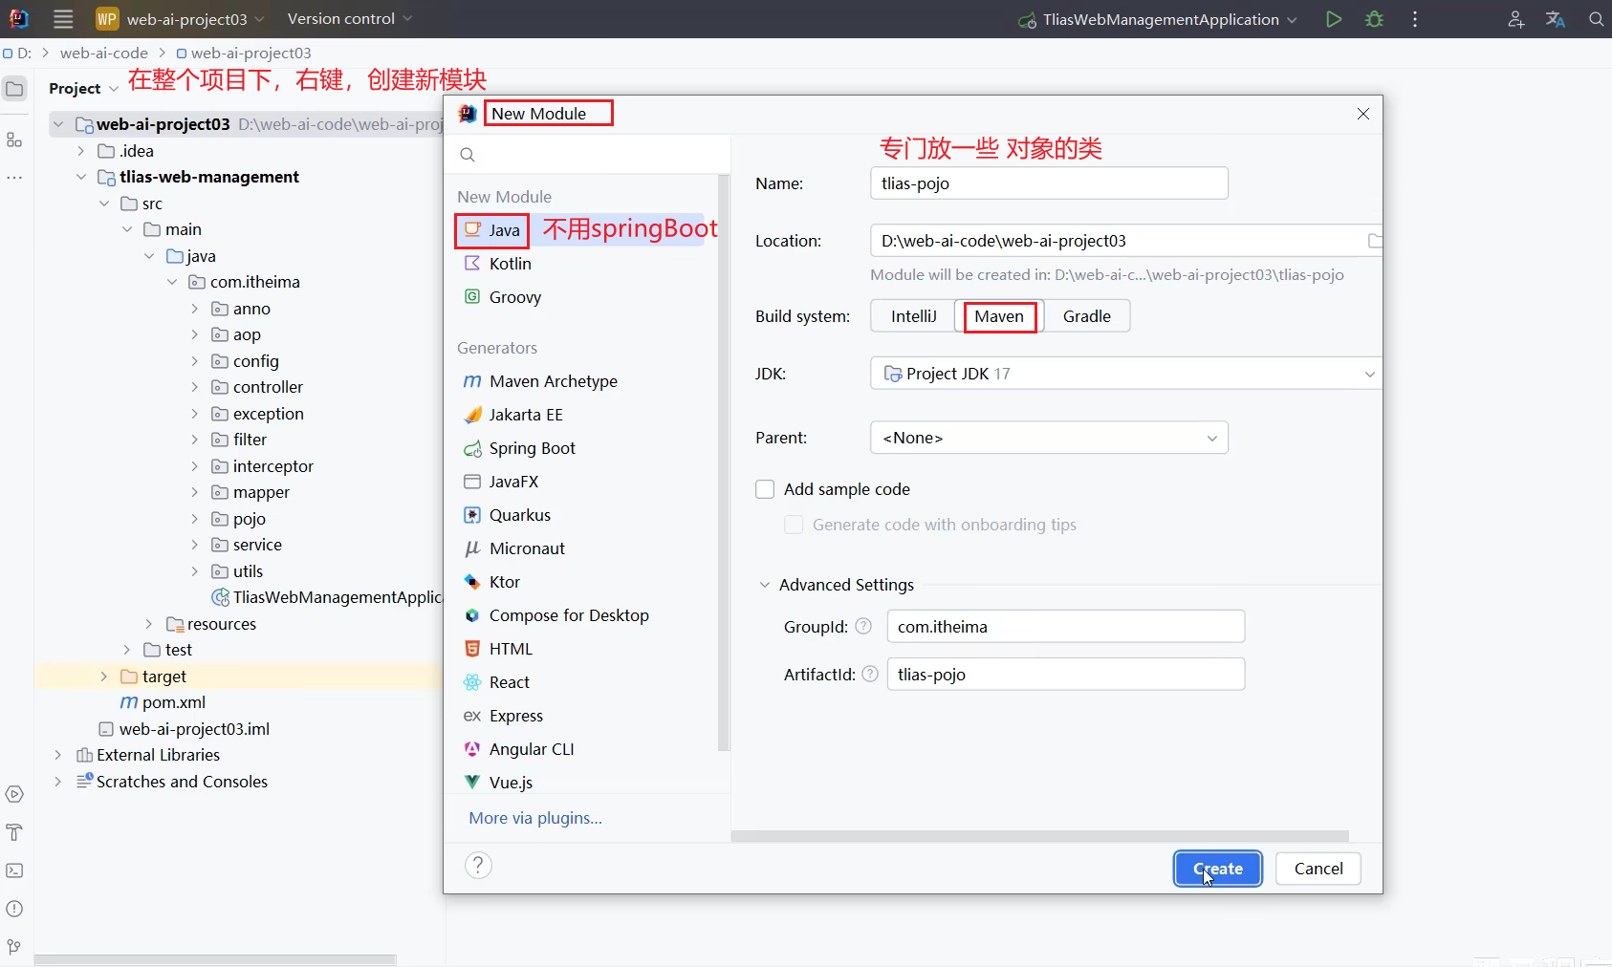Open the Git tool window icon
The width and height of the screenshot is (1612, 967).
[x=14, y=947]
